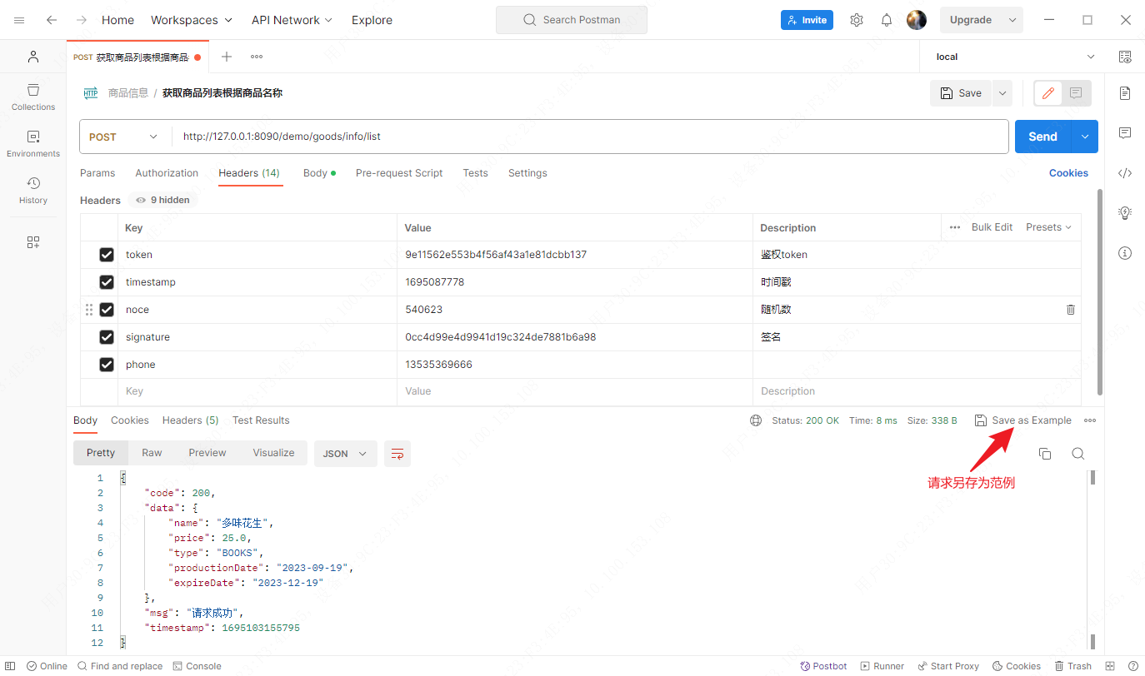Open the notifications bell icon
The height and width of the screenshot is (676, 1145).
click(887, 20)
